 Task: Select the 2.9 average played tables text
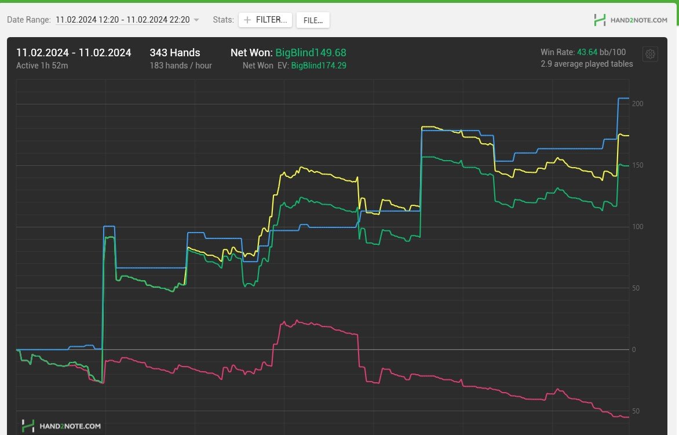pyautogui.click(x=587, y=64)
